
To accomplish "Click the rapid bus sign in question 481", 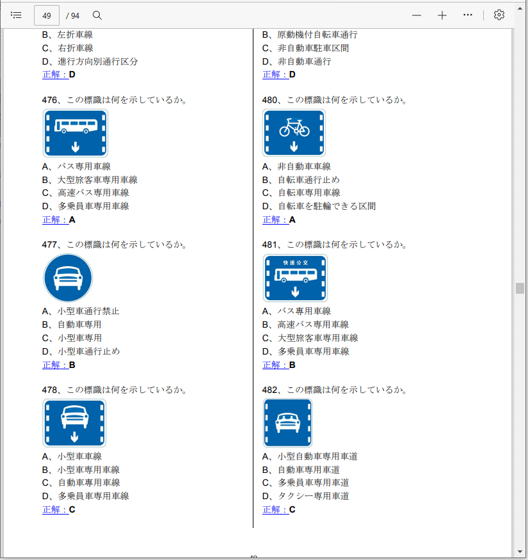I will coord(295,278).
